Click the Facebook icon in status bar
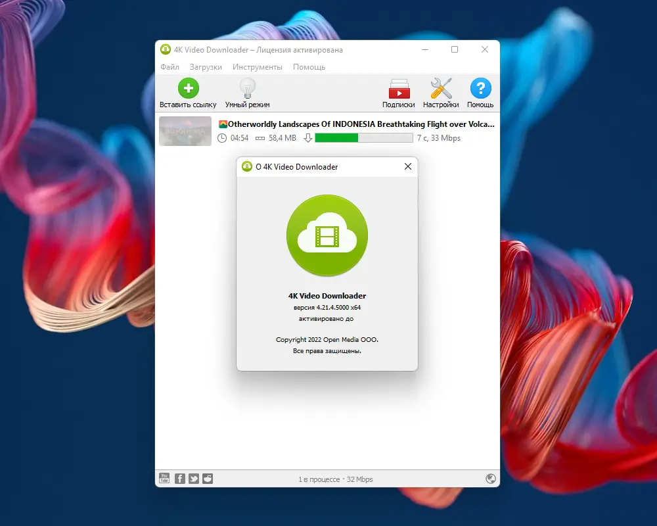657x526 pixels. tap(180, 479)
